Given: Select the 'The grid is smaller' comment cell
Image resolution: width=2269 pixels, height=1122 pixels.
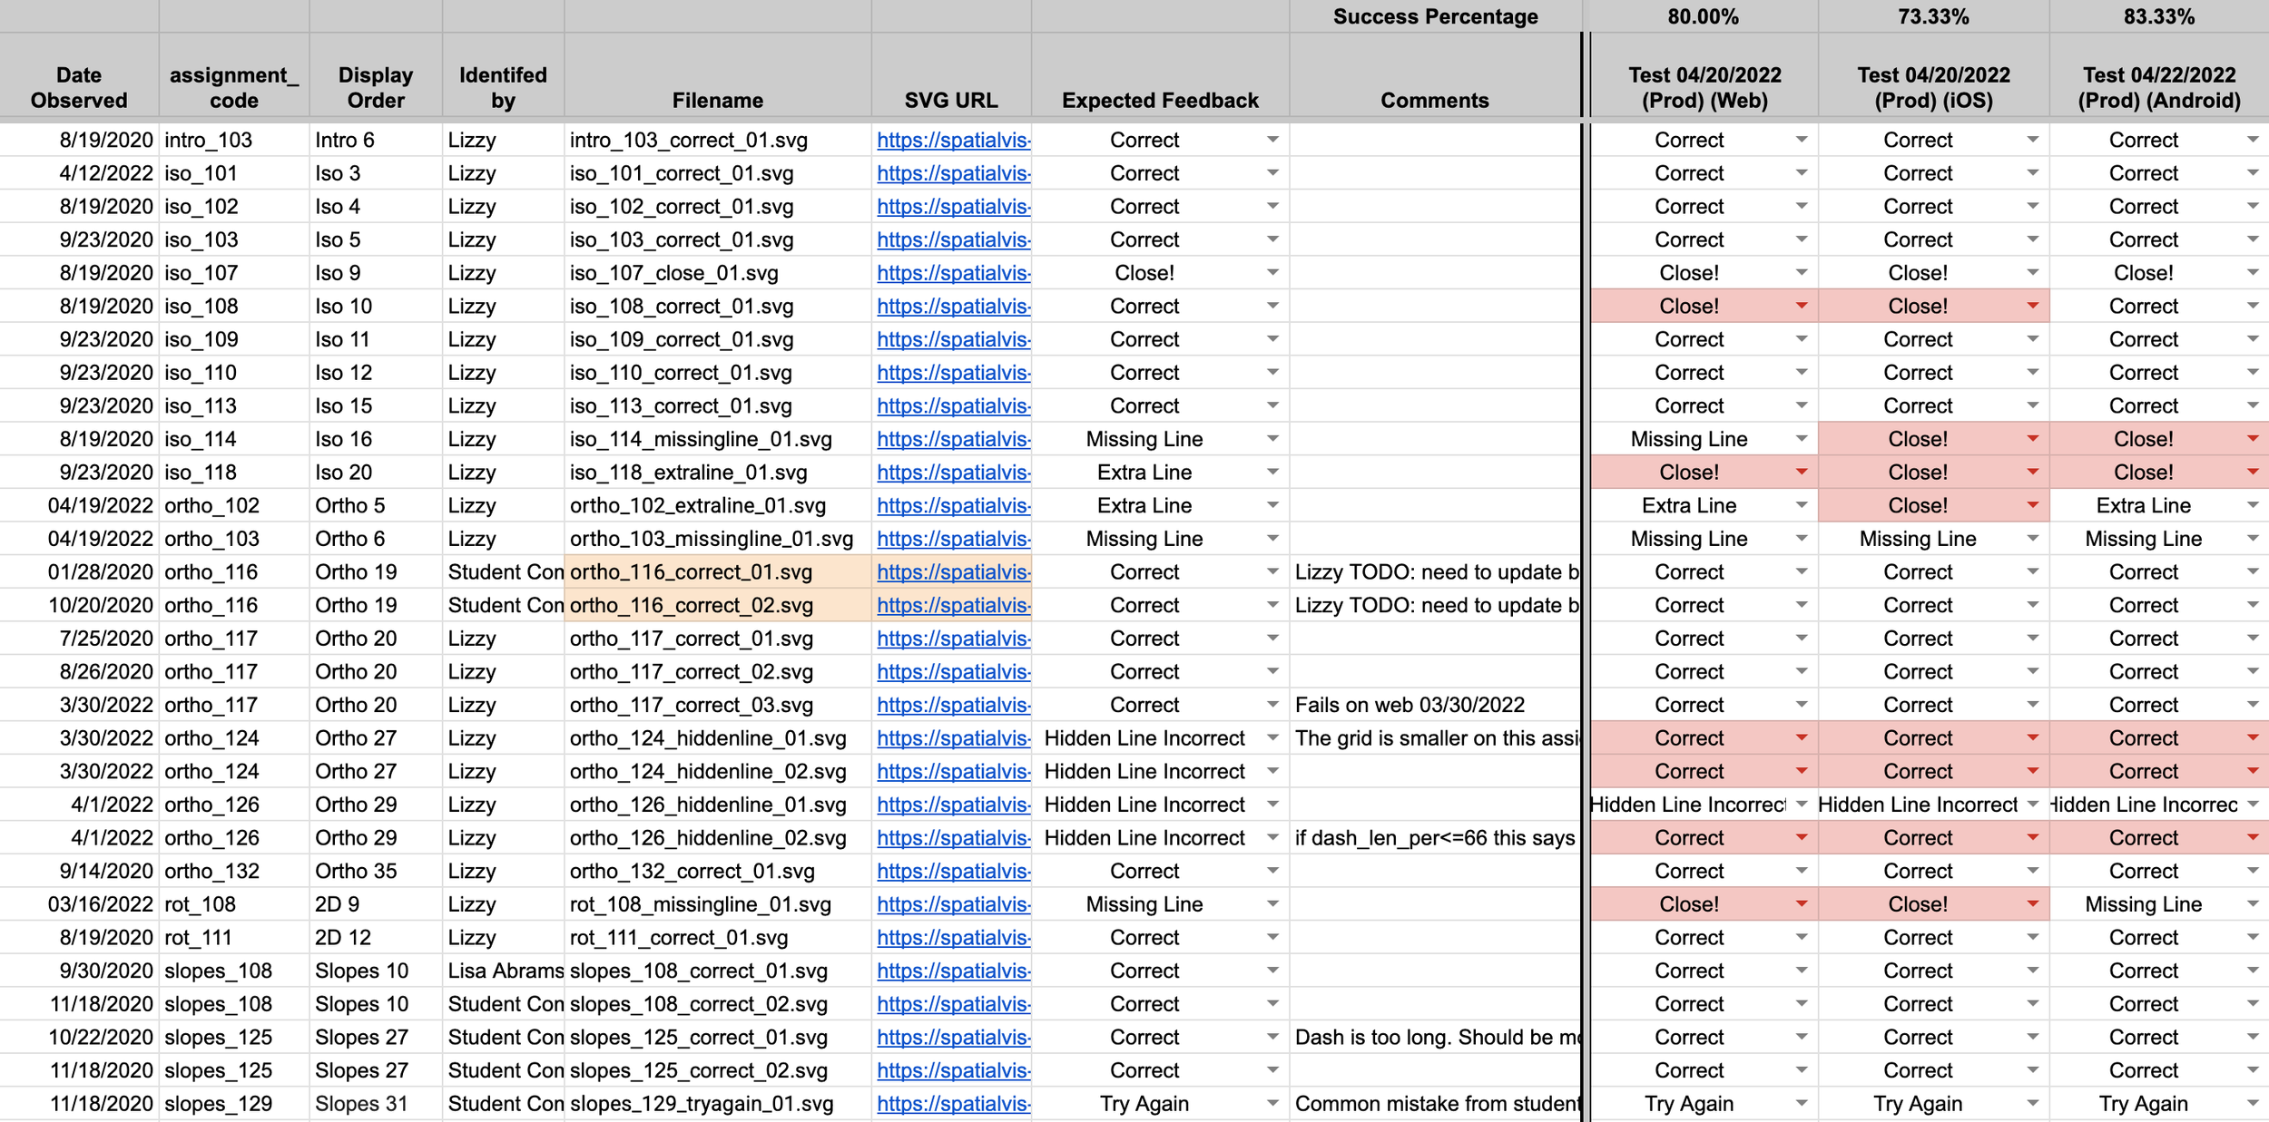Looking at the screenshot, I should click(1435, 738).
